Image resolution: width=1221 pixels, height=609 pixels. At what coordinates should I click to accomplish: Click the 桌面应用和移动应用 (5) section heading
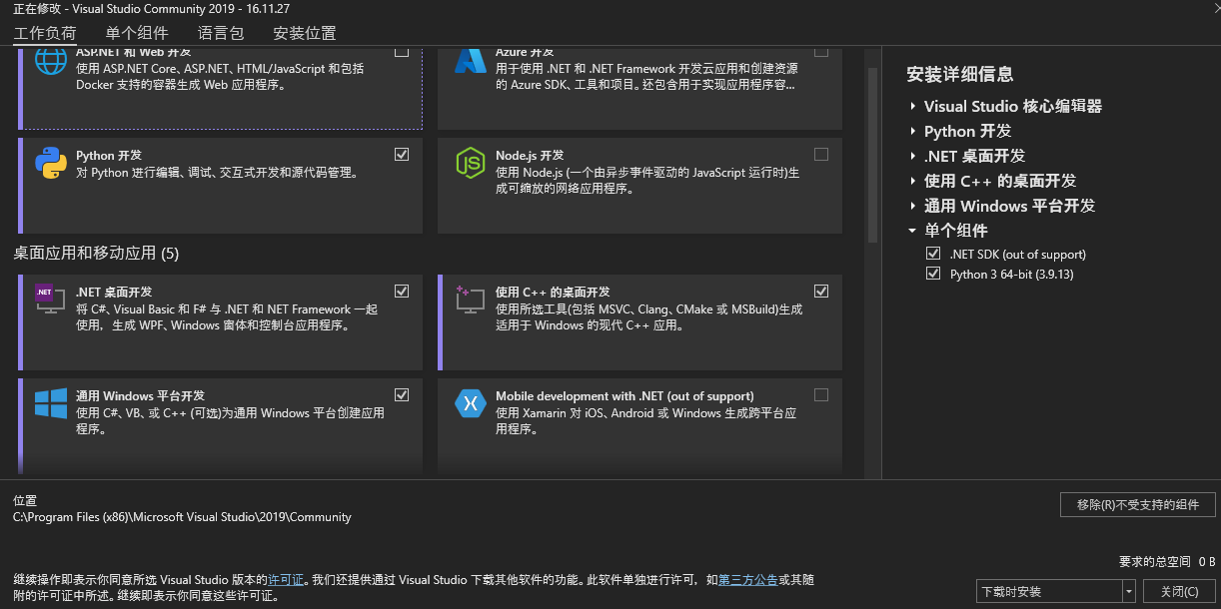tap(96, 254)
